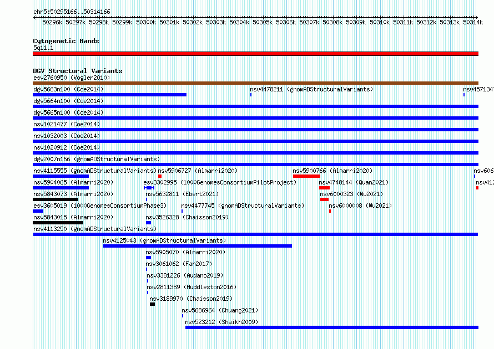Click the nsv4115555 (gnomADStructuralVariants) label

click(95, 171)
